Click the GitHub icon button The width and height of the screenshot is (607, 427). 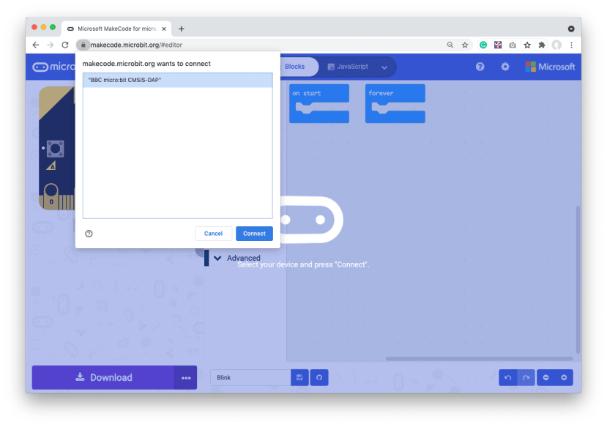(319, 377)
